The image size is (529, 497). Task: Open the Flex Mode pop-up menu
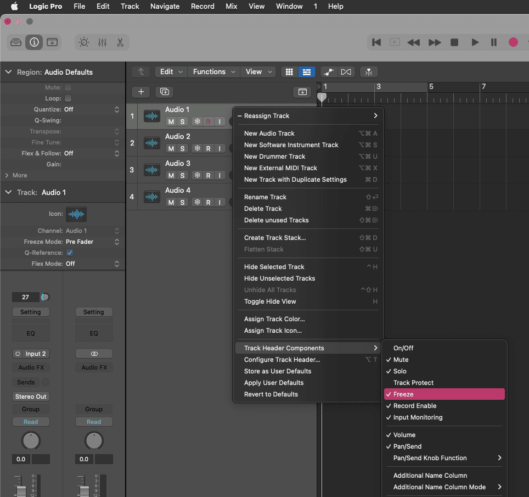92,264
